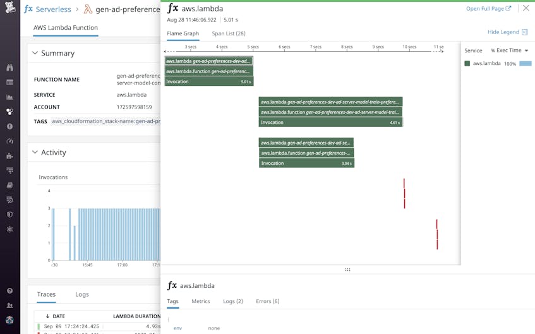
Task: Open the Dashboards icon in the sidebar
Action: pos(9,82)
